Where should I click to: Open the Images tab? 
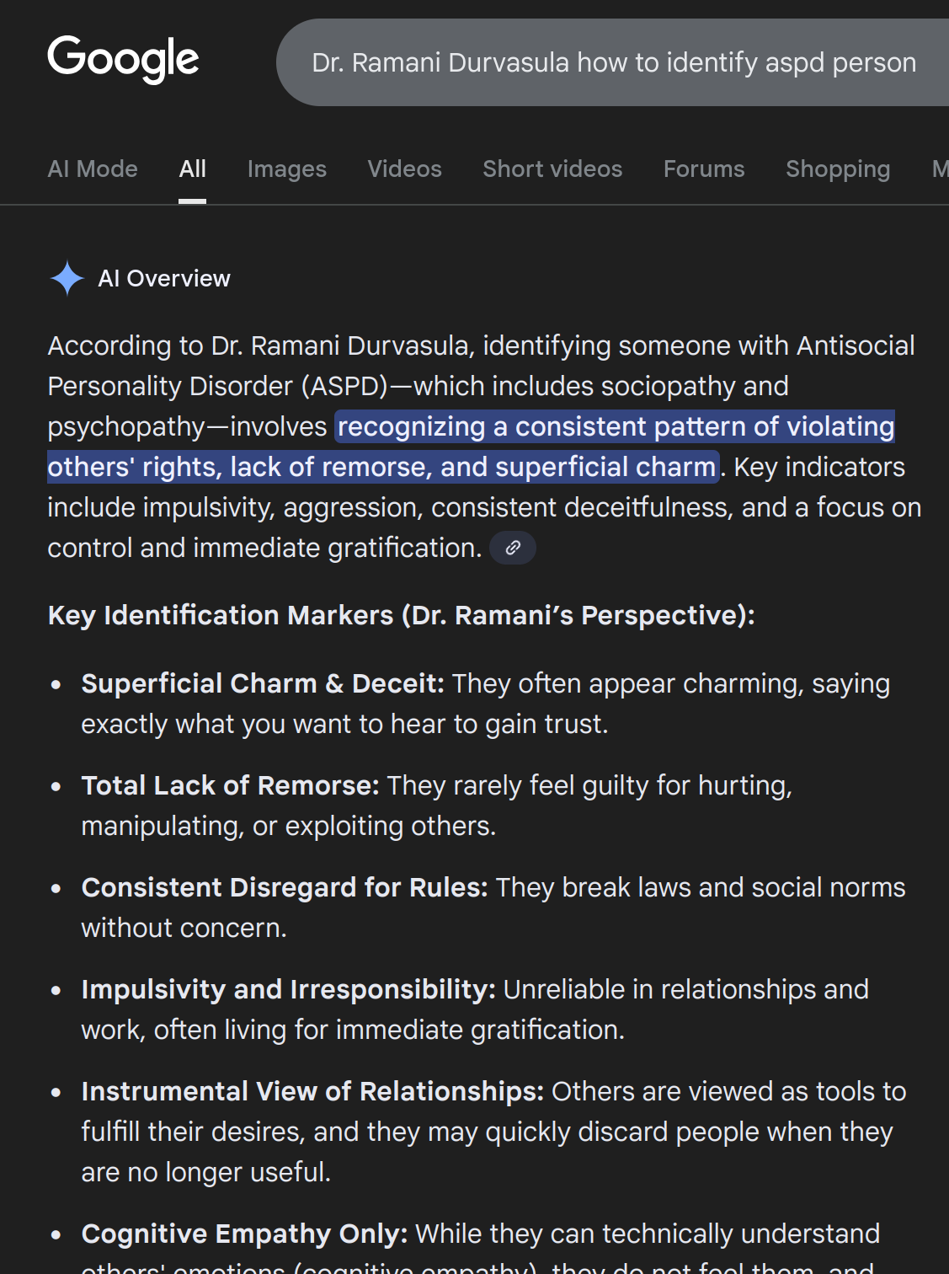click(286, 169)
